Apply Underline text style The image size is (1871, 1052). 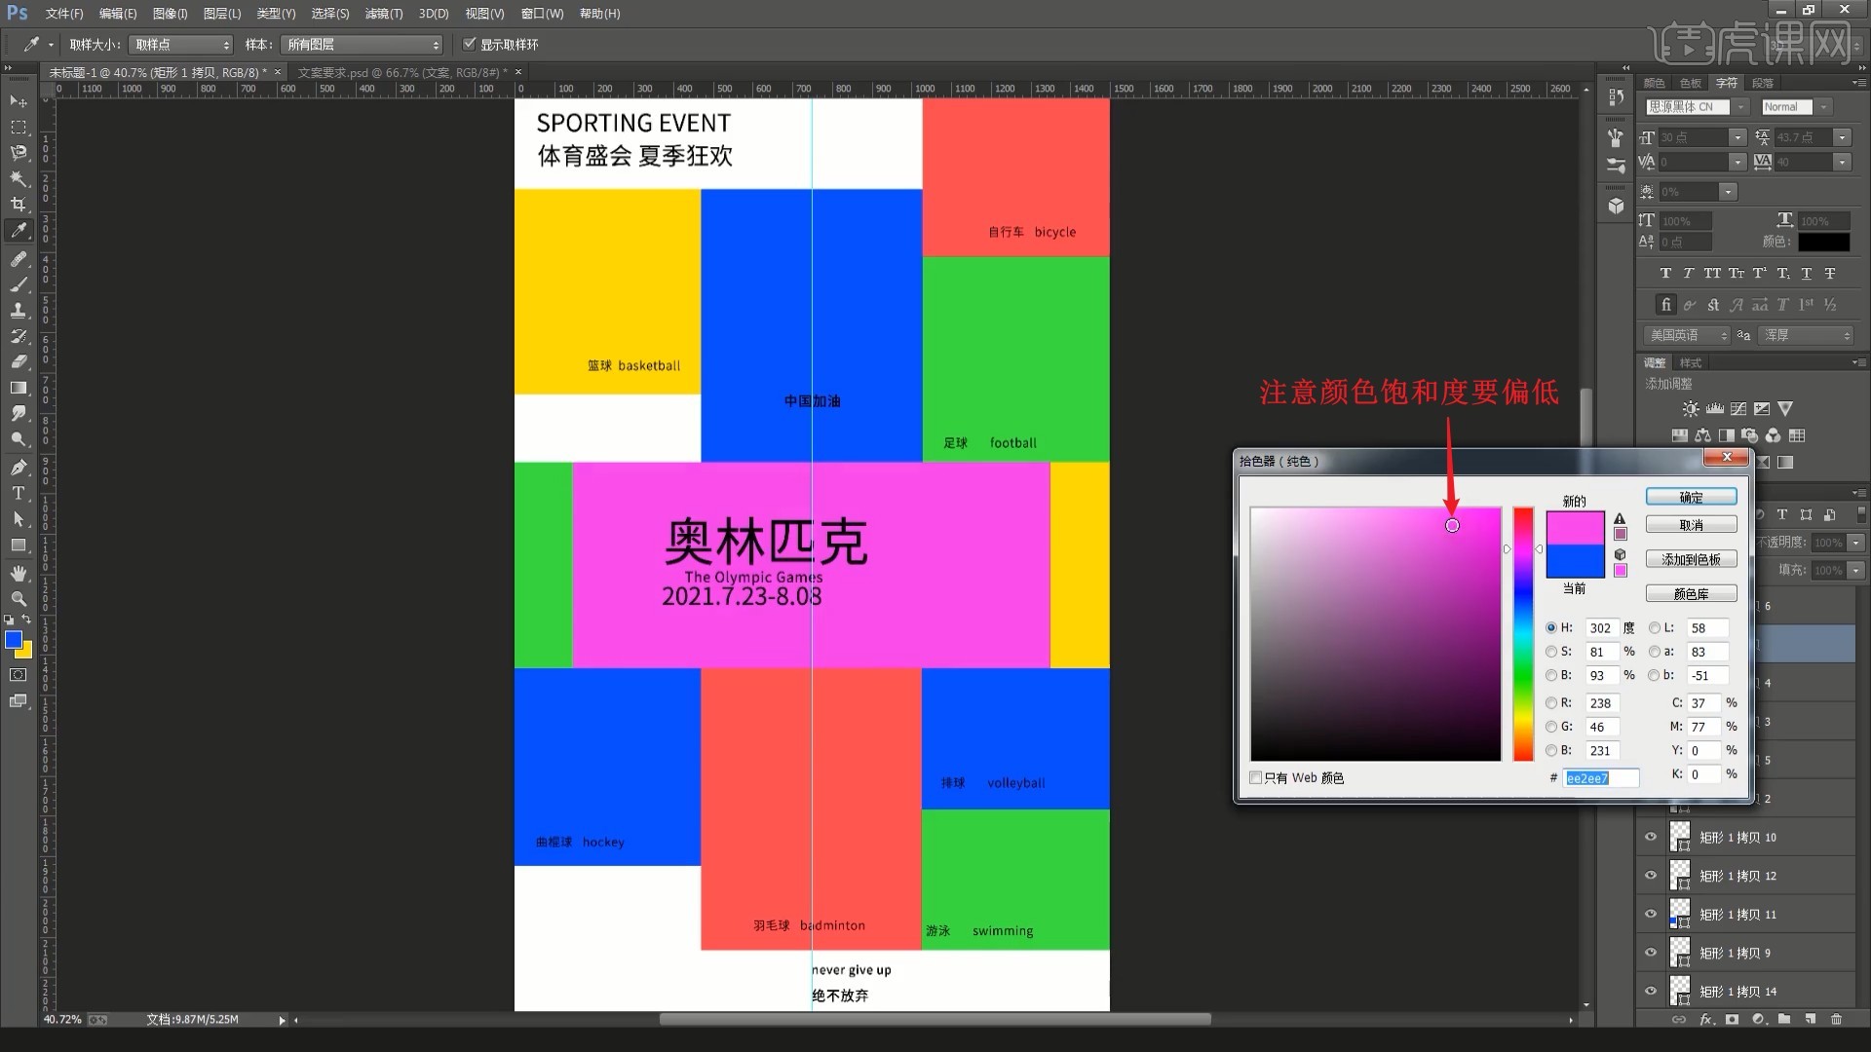[x=1806, y=274]
